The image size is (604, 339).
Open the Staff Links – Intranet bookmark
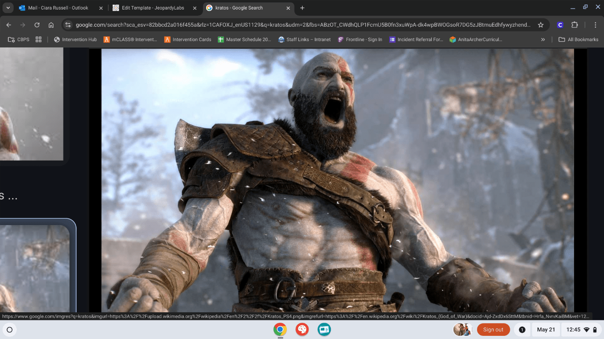point(304,39)
